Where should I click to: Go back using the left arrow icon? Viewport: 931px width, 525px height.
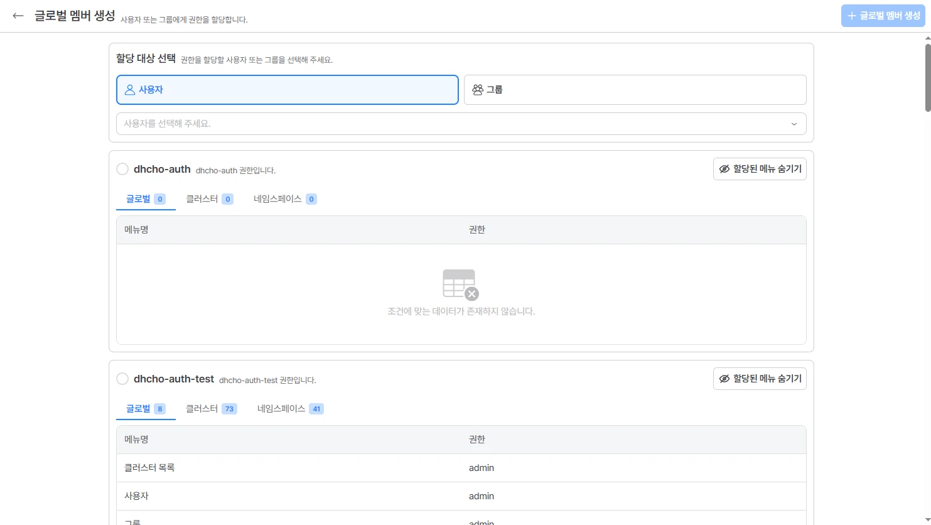point(18,16)
